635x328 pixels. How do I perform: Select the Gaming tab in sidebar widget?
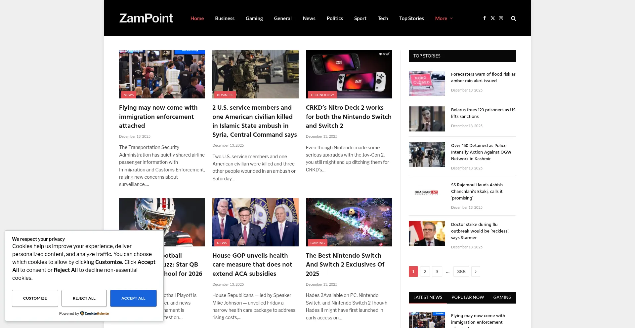(x=502, y=297)
